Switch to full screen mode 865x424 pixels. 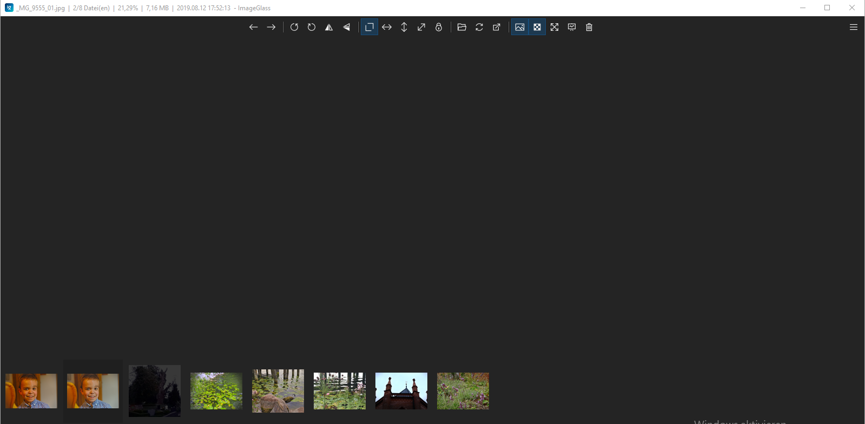(554, 27)
